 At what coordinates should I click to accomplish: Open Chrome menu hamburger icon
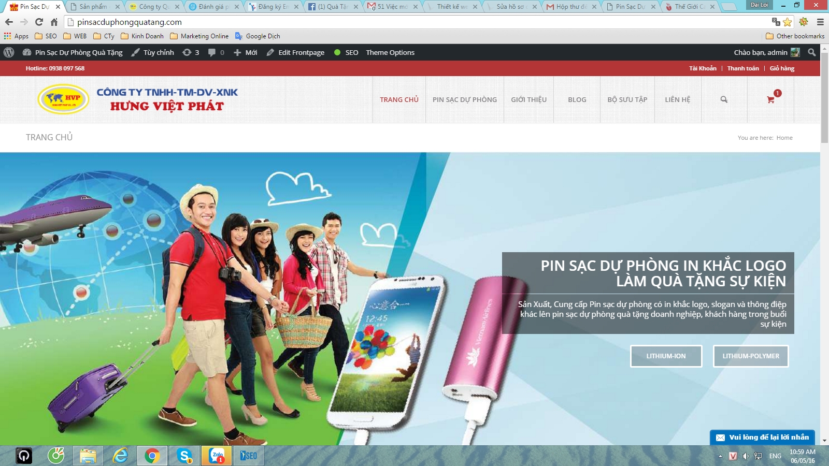point(820,22)
